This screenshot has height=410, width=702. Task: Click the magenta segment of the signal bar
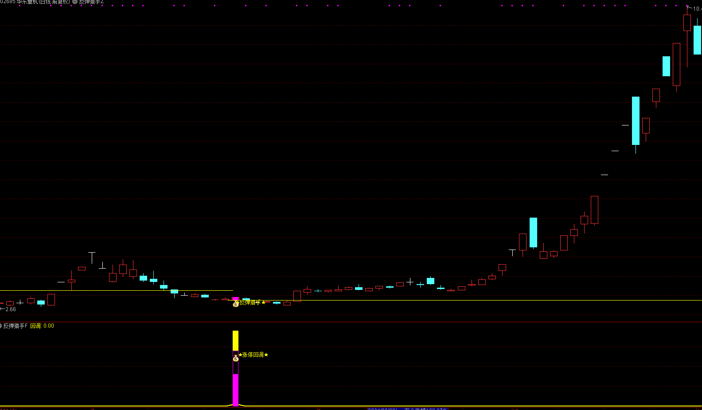235,390
